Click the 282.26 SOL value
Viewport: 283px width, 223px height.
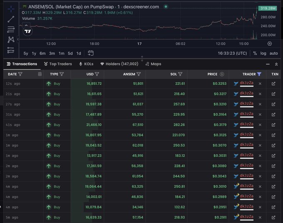click(x=179, y=125)
